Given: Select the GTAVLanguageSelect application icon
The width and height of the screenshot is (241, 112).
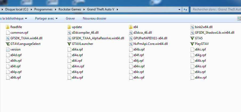Looking at the screenshot, I should [8, 44].
